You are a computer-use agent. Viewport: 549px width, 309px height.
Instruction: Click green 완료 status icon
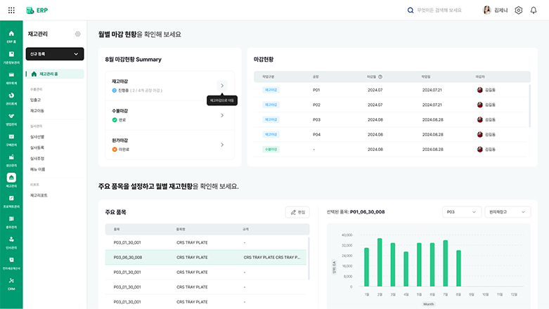(x=115, y=120)
